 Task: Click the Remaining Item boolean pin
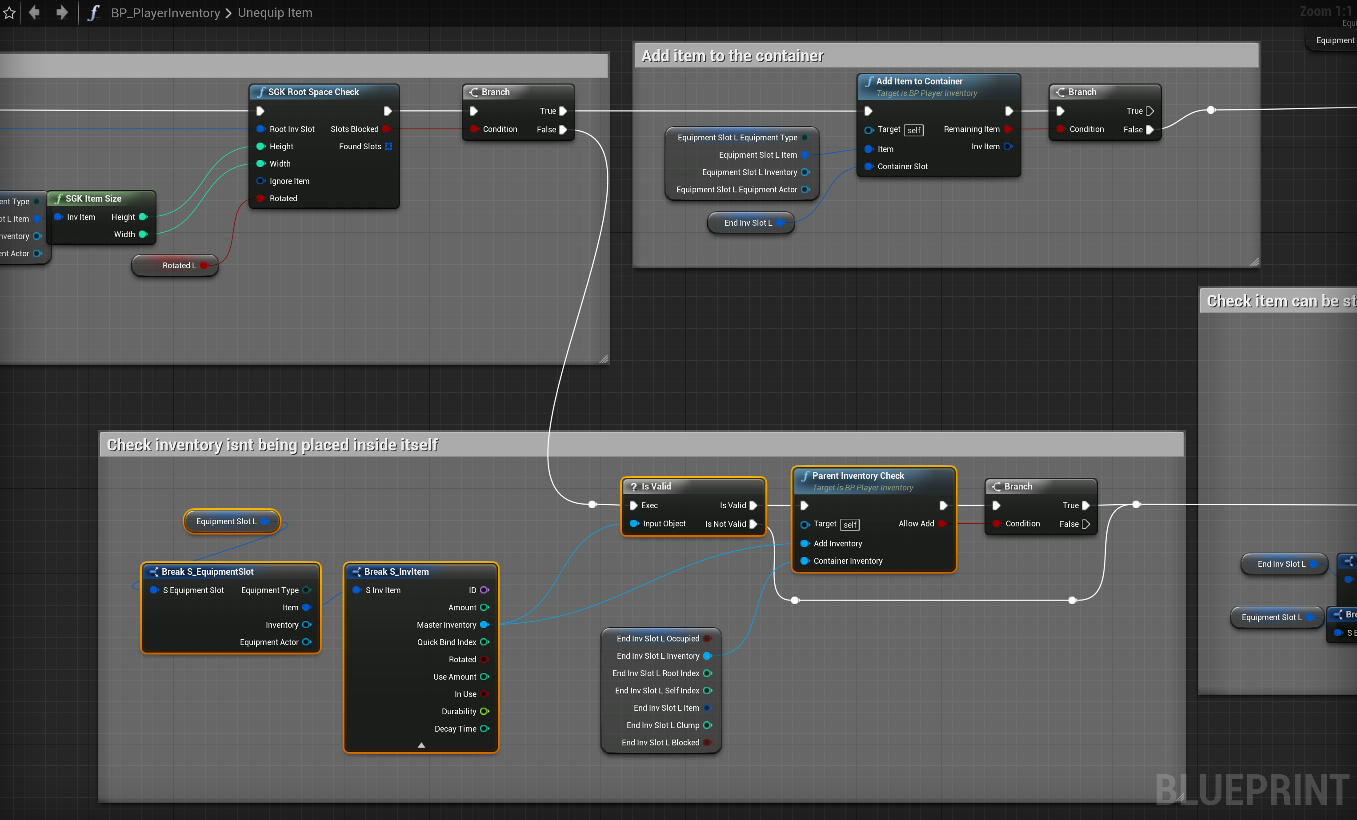(x=1007, y=129)
